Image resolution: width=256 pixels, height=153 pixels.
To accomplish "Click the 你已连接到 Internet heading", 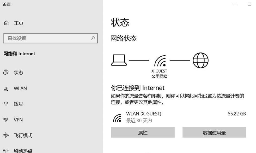I will click(138, 88).
